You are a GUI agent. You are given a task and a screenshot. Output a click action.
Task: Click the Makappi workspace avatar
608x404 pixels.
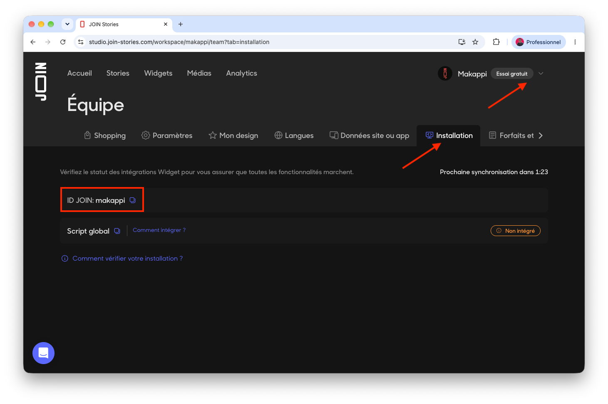click(x=445, y=74)
